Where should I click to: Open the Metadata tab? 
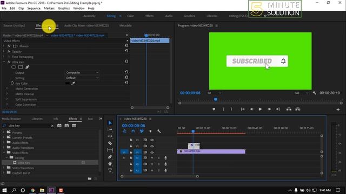(125, 25)
